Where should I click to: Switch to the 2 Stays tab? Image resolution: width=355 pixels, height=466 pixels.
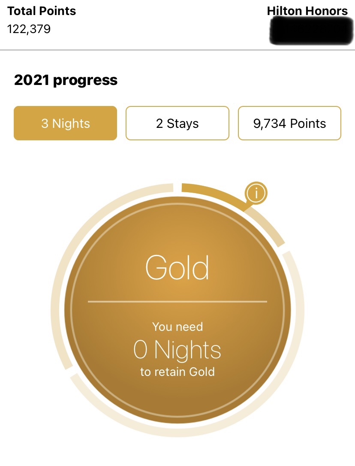coord(177,123)
